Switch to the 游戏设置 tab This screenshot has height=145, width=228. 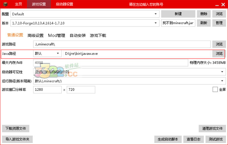point(39,4)
